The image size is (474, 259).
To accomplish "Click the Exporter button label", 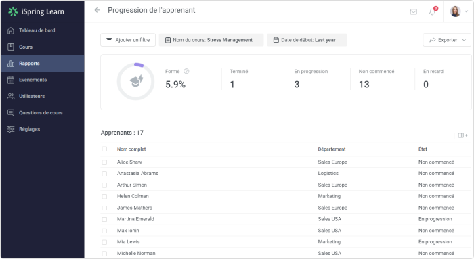I will pos(448,40).
